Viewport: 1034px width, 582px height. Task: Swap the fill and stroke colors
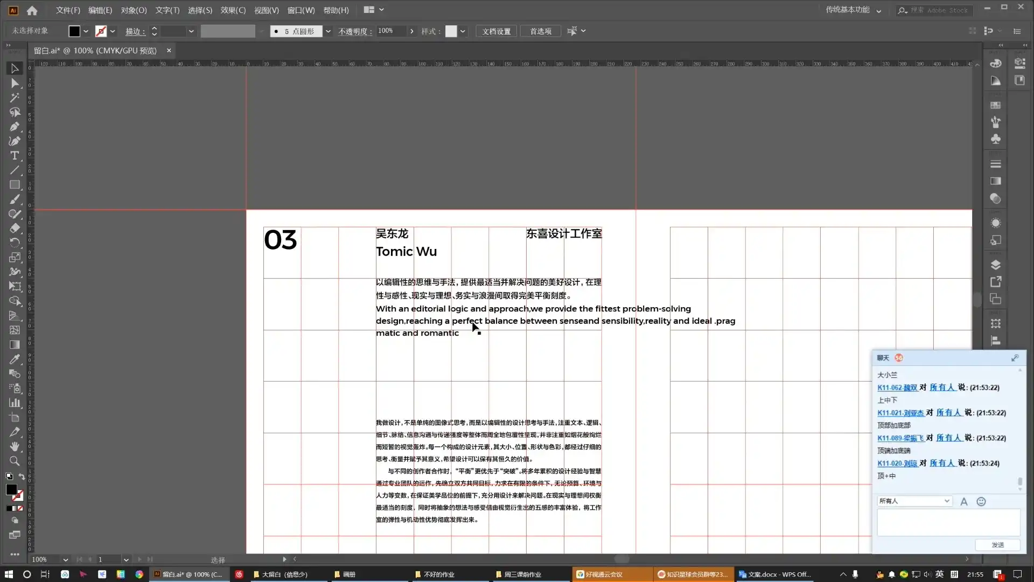[x=22, y=476]
